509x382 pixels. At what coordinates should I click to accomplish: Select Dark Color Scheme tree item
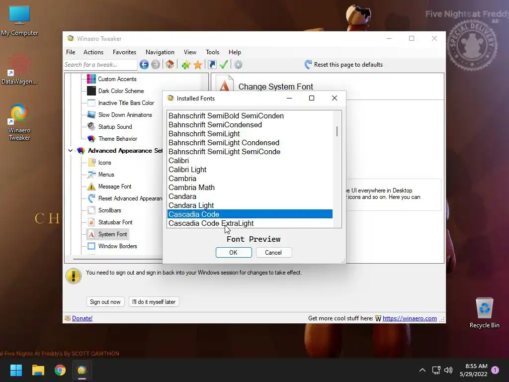[x=121, y=91]
